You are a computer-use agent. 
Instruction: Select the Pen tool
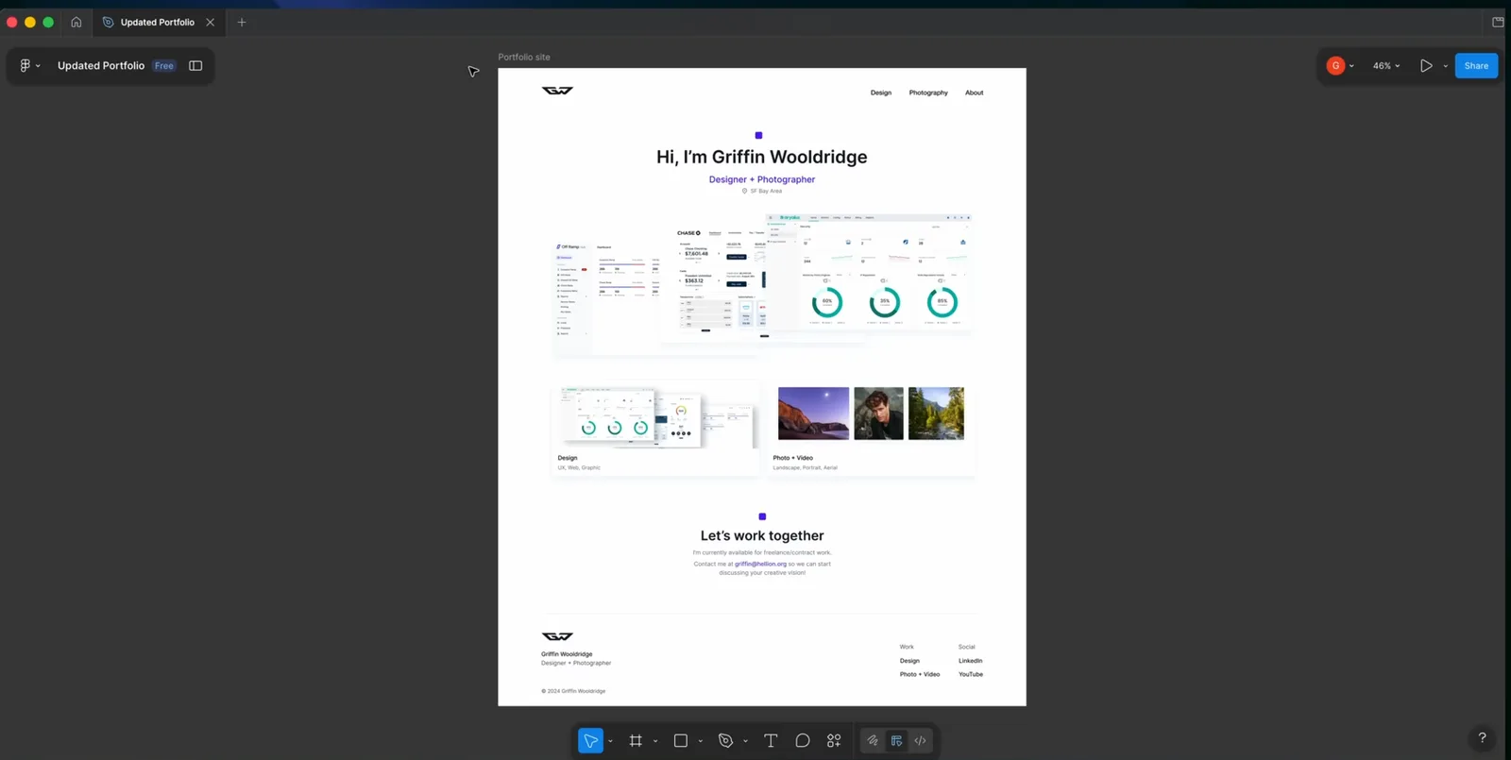click(725, 741)
